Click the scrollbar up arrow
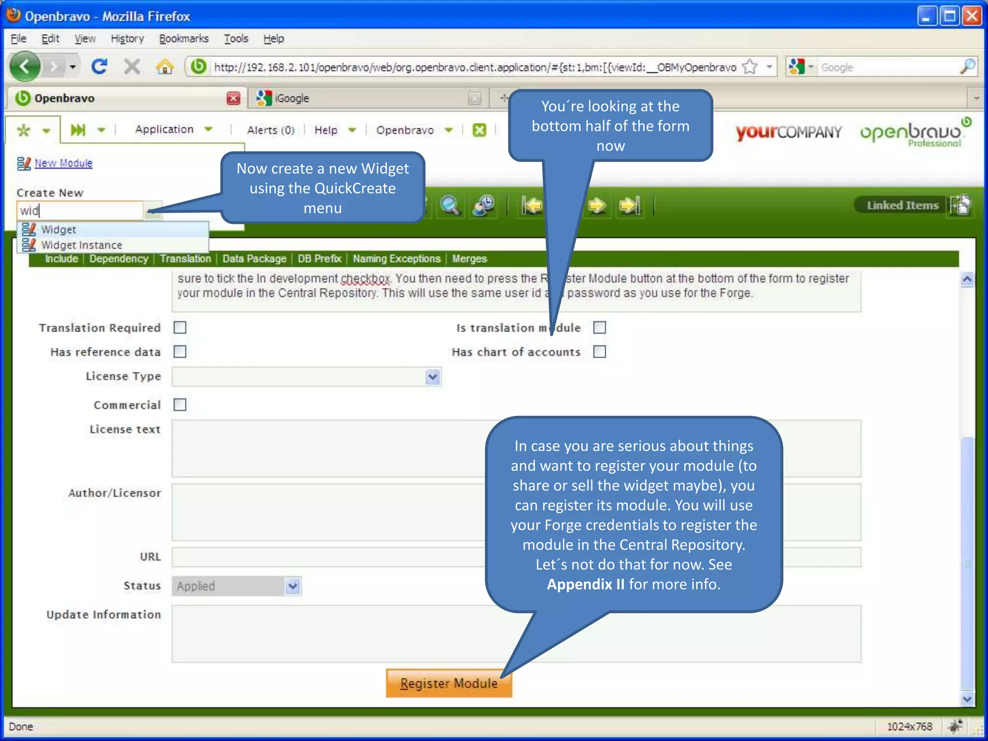This screenshot has height=741, width=988. coord(967,279)
